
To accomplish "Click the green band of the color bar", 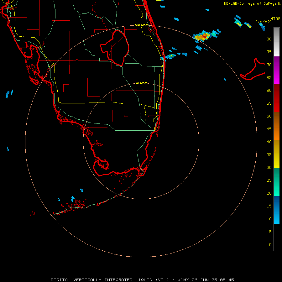I will (x=277, y=182).
